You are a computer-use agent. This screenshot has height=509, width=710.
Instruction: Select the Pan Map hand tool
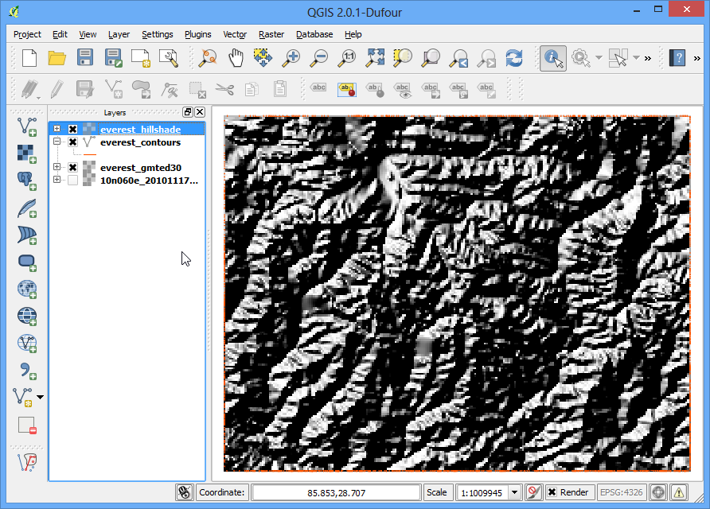[236, 58]
